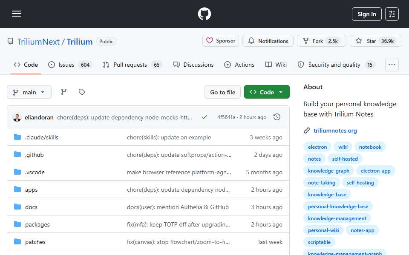Select the notebook topic tag
Image resolution: width=409 pixels, height=255 pixels.
370,147
